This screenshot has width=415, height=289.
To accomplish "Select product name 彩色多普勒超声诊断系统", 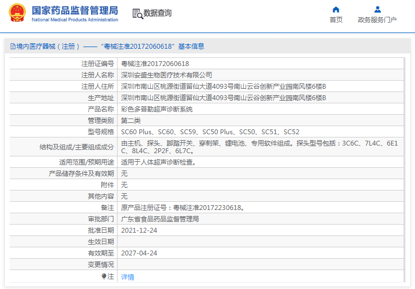I will (x=157, y=109).
